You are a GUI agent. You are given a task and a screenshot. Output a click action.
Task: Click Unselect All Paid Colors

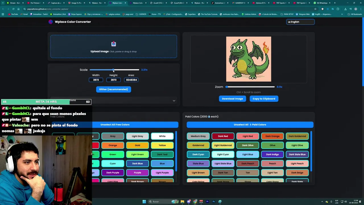(x=250, y=124)
